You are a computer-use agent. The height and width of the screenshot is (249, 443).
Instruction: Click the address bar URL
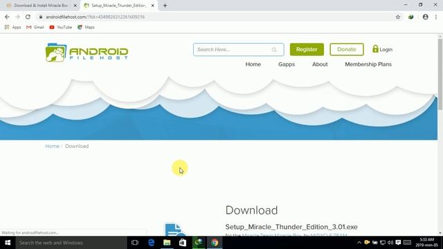pos(96,17)
